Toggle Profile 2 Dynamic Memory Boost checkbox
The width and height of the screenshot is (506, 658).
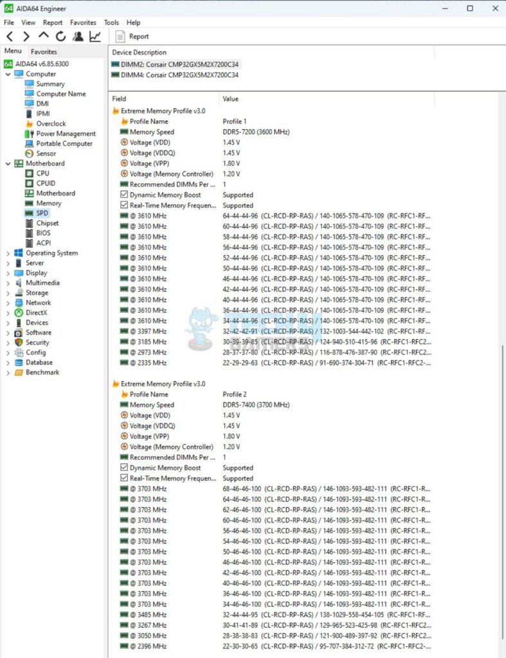point(124,468)
